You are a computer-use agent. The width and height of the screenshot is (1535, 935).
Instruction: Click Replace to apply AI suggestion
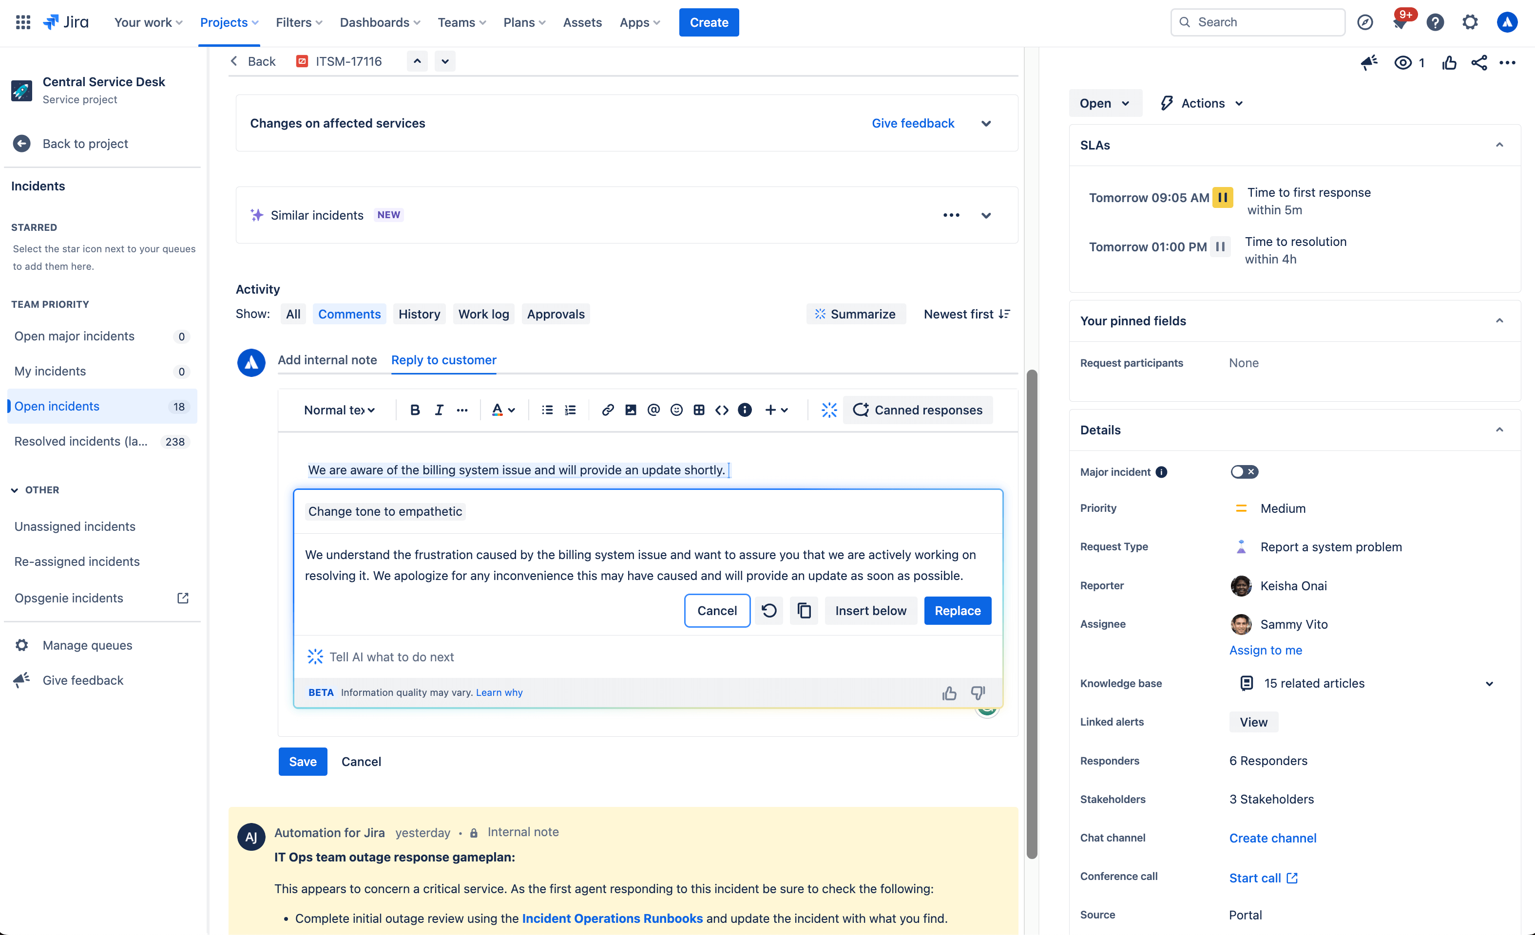(x=957, y=611)
